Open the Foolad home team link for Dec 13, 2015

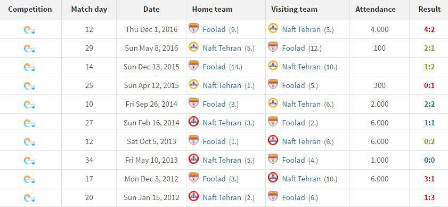point(214,67)
